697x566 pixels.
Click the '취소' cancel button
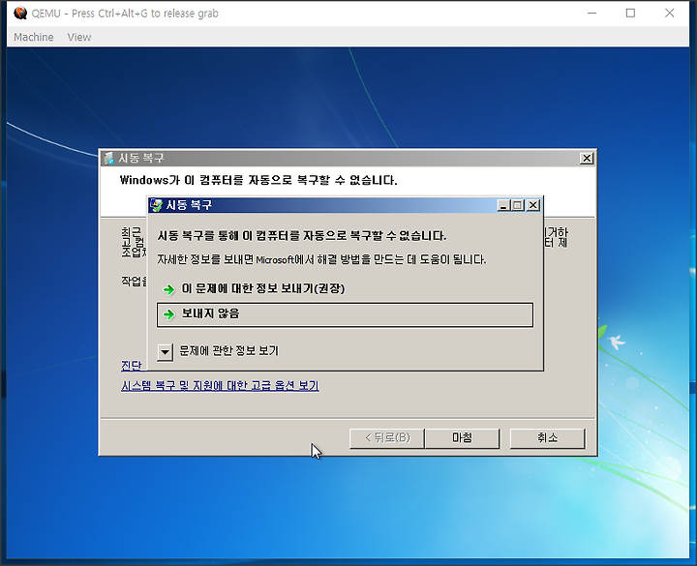(x=547, y=438)
